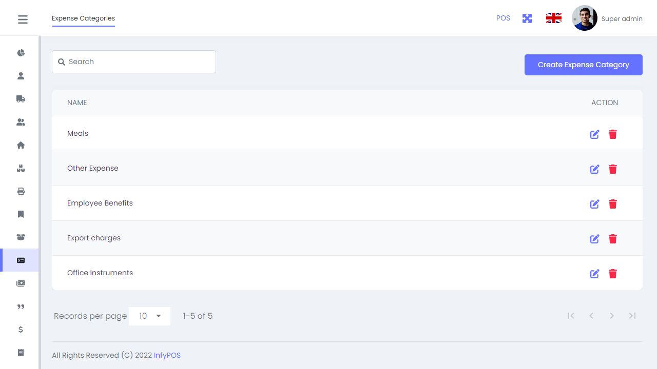The height and width of the screenshot is (369, 657).
Task: Click the Create Expense Category button
Action: [583, 65]
